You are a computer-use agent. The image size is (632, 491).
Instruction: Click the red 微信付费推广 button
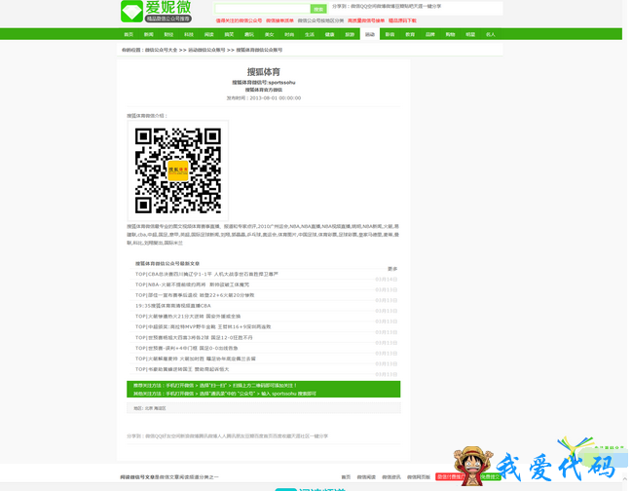(451, 477)
